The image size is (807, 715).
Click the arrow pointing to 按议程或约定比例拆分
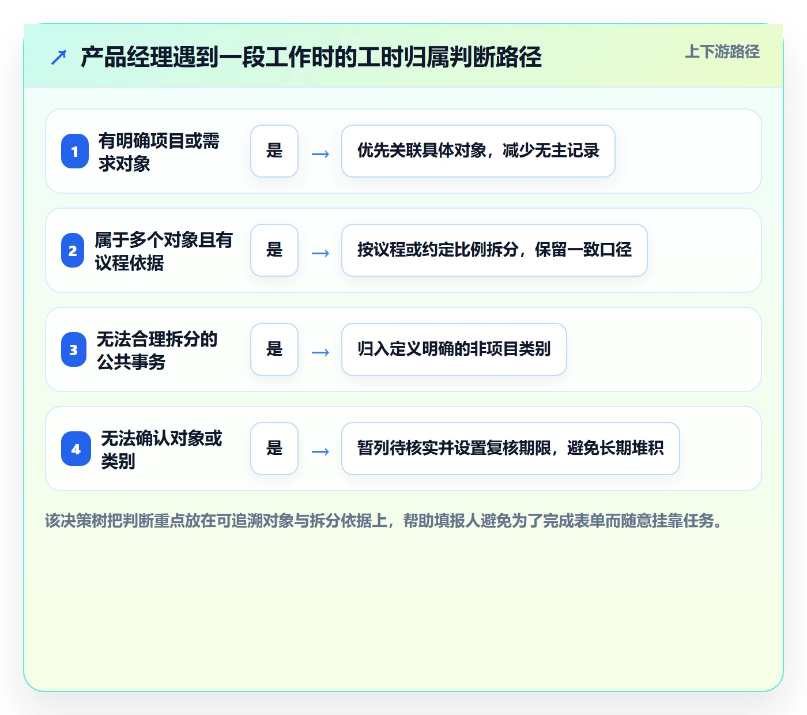coord(320,253)
